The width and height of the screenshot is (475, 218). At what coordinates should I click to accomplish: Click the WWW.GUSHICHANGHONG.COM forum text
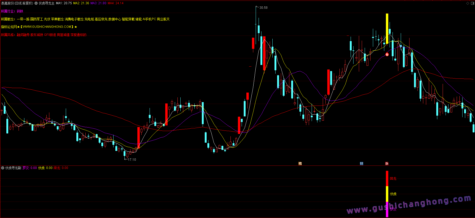[47, 27]
